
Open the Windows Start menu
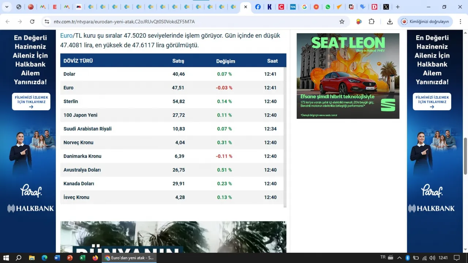(x=6, y=258)
